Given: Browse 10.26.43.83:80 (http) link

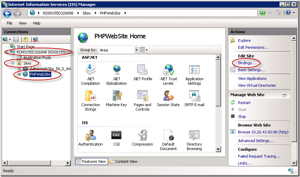Looking at the screenshot, I should tap(263, 132).
